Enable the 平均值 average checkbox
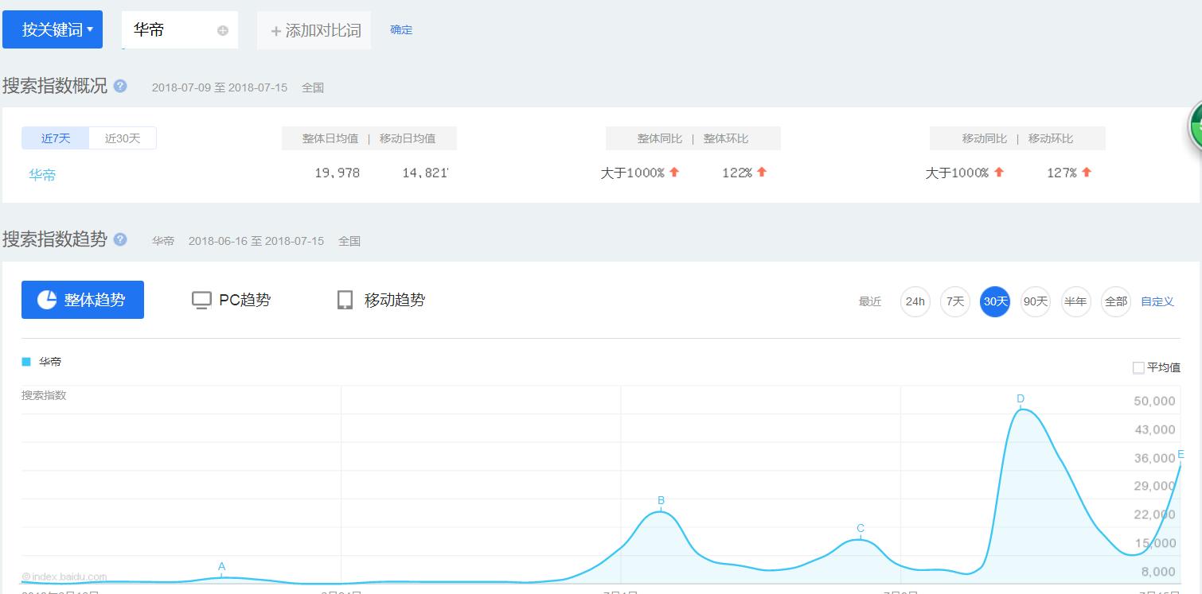 point(1138,367)
